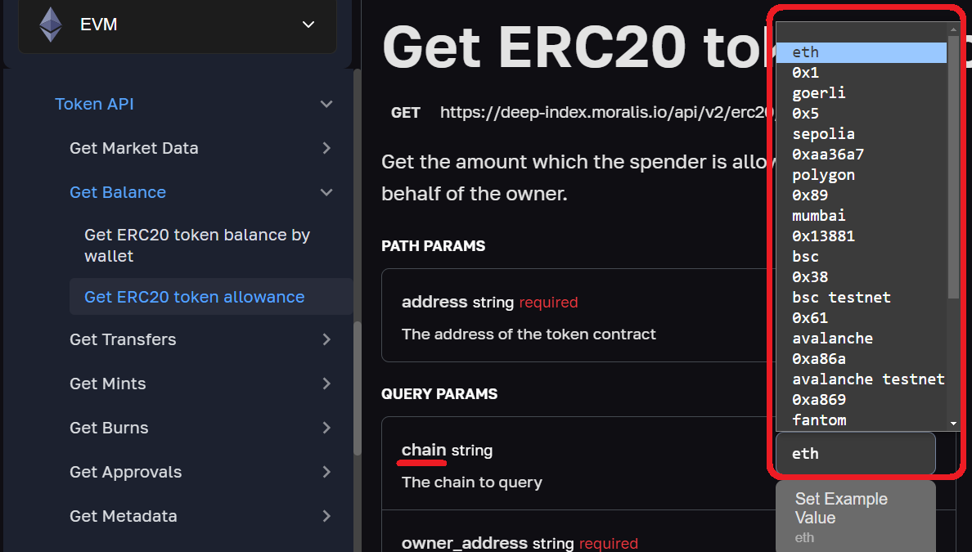Expand the Get Approvals section
972x552 pixels.
click(326, 472)
